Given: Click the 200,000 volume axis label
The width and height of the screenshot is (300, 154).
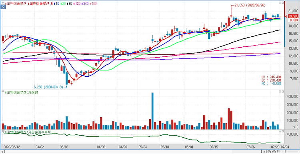Looking at the screenshot, I should [x=292, y=113].
